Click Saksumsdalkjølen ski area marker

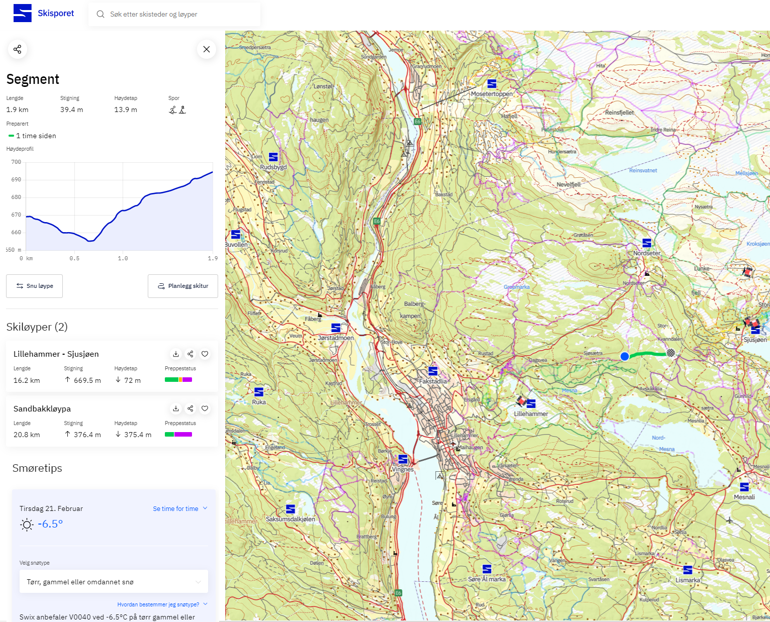(291, 508)
